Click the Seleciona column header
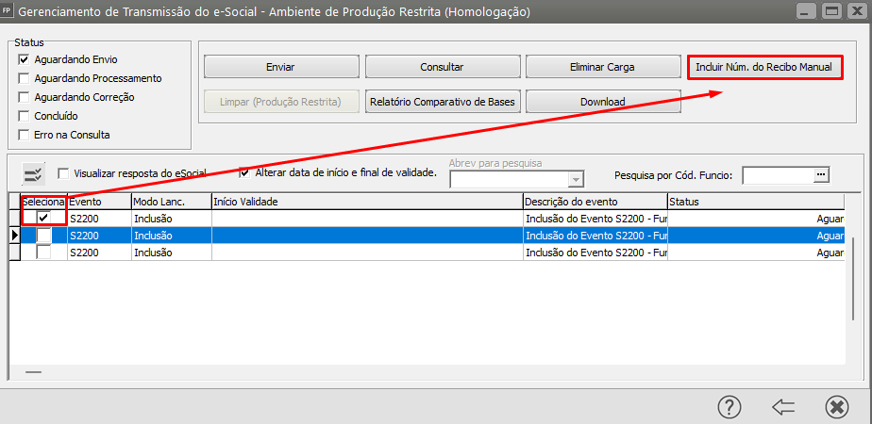This screenshot has width=872, height=424. tap(44, 202)
